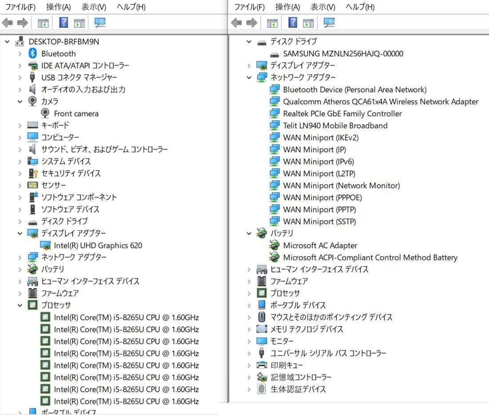489x415 pixels.
Task: Click the Microsoft AC Adapter battery icon
Action: point(274,245)
